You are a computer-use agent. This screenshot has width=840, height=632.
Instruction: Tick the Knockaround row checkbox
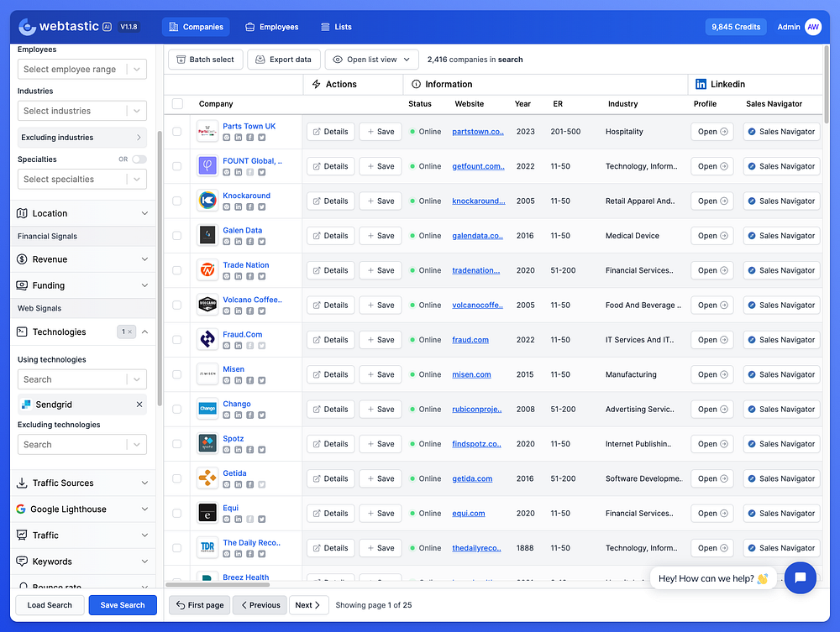(176, 201)
